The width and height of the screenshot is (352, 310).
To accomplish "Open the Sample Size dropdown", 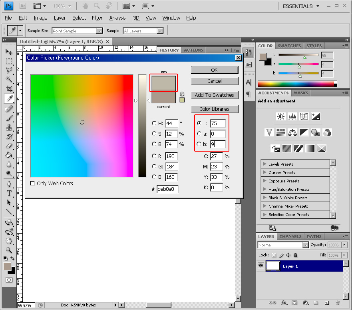I will (78, 31).
